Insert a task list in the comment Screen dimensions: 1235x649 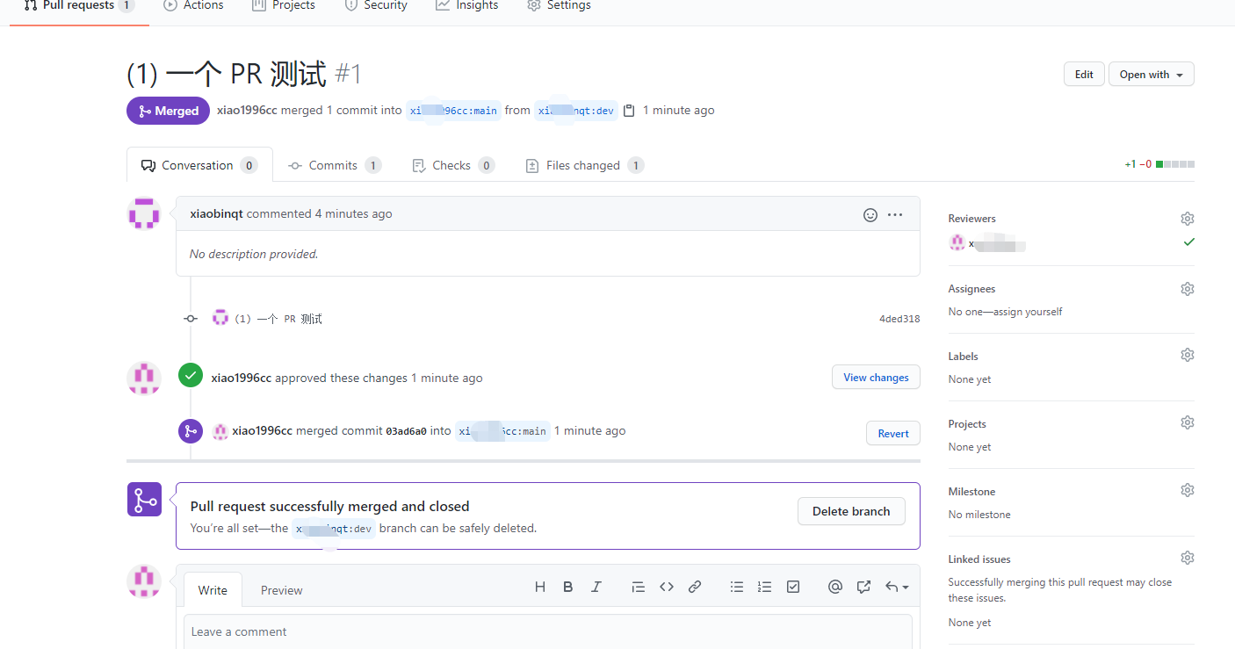(793, 587)
